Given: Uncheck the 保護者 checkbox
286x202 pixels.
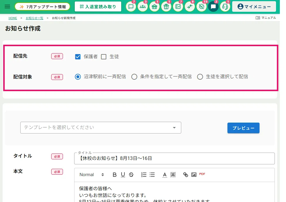Looking at the screenshot, I should point(78,57).
